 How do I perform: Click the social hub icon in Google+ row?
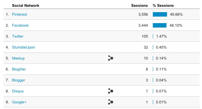coord(110,102)
